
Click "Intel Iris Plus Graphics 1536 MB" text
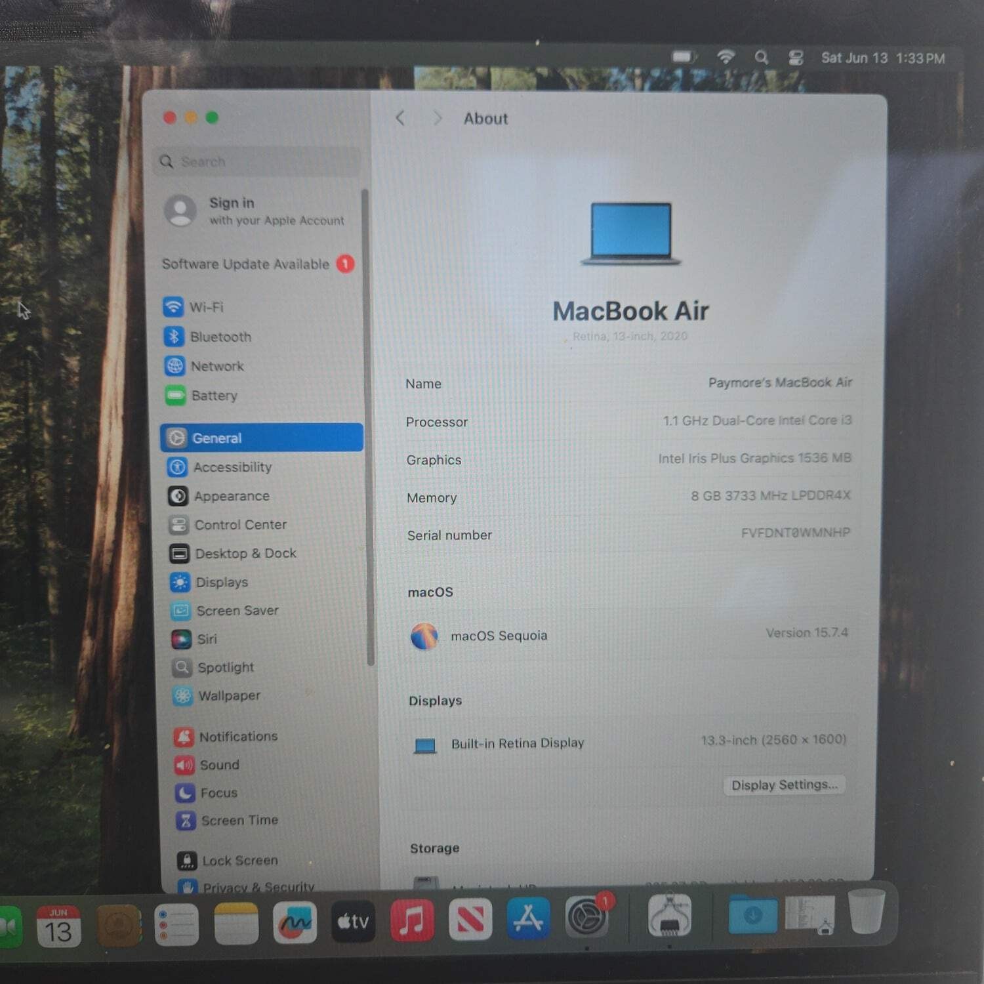(754, 458)
